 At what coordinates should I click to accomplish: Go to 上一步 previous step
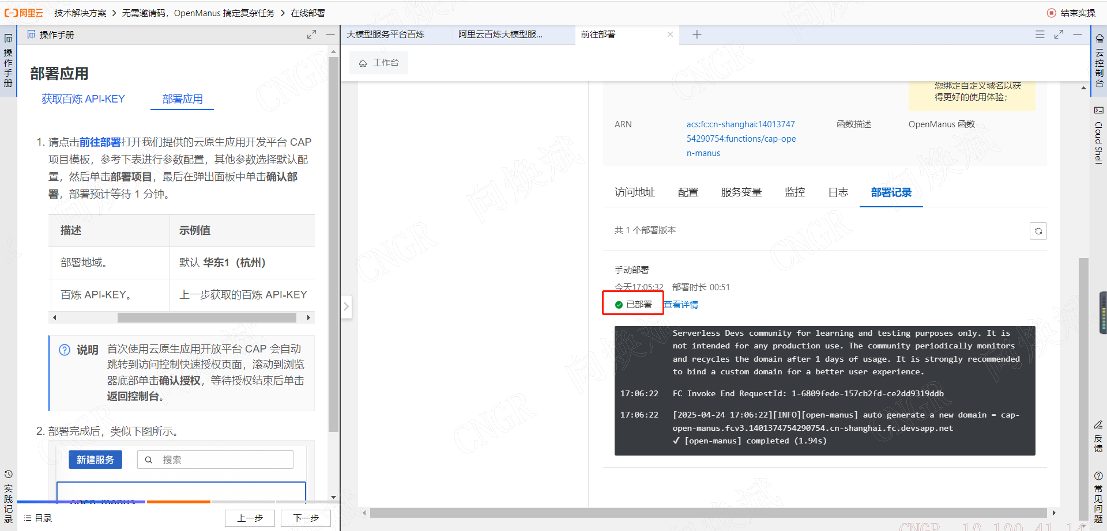click(250, 518)
